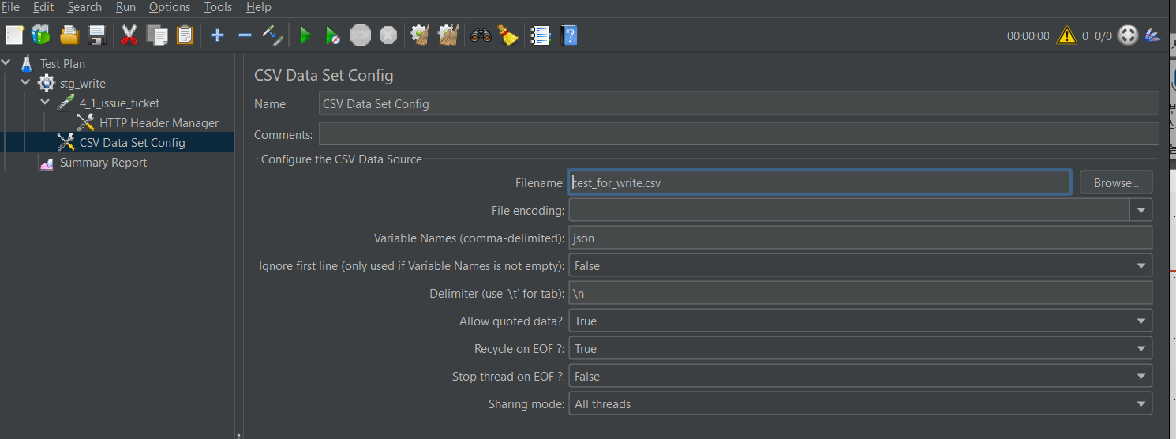1176x439 pixels.
Task: Select 4_1_issue_ticket sampler in tree
Action: (x=119, y=103)
